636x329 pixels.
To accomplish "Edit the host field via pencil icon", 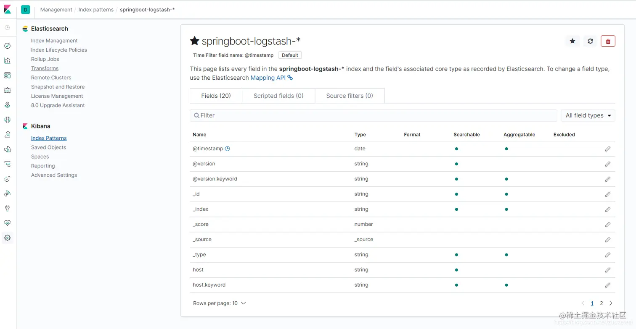I will 608,270.
